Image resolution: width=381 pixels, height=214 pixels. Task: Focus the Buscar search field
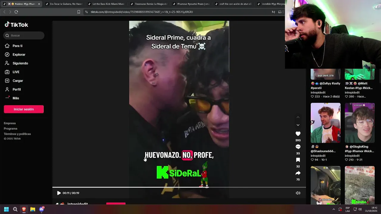click(x=24, y=35)
